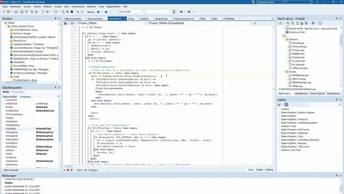The height and width of the screenshot is (194, 344).
Task: Switch to the Eigenschaften tab in Objektinspektor
Action: click(10, 97)
